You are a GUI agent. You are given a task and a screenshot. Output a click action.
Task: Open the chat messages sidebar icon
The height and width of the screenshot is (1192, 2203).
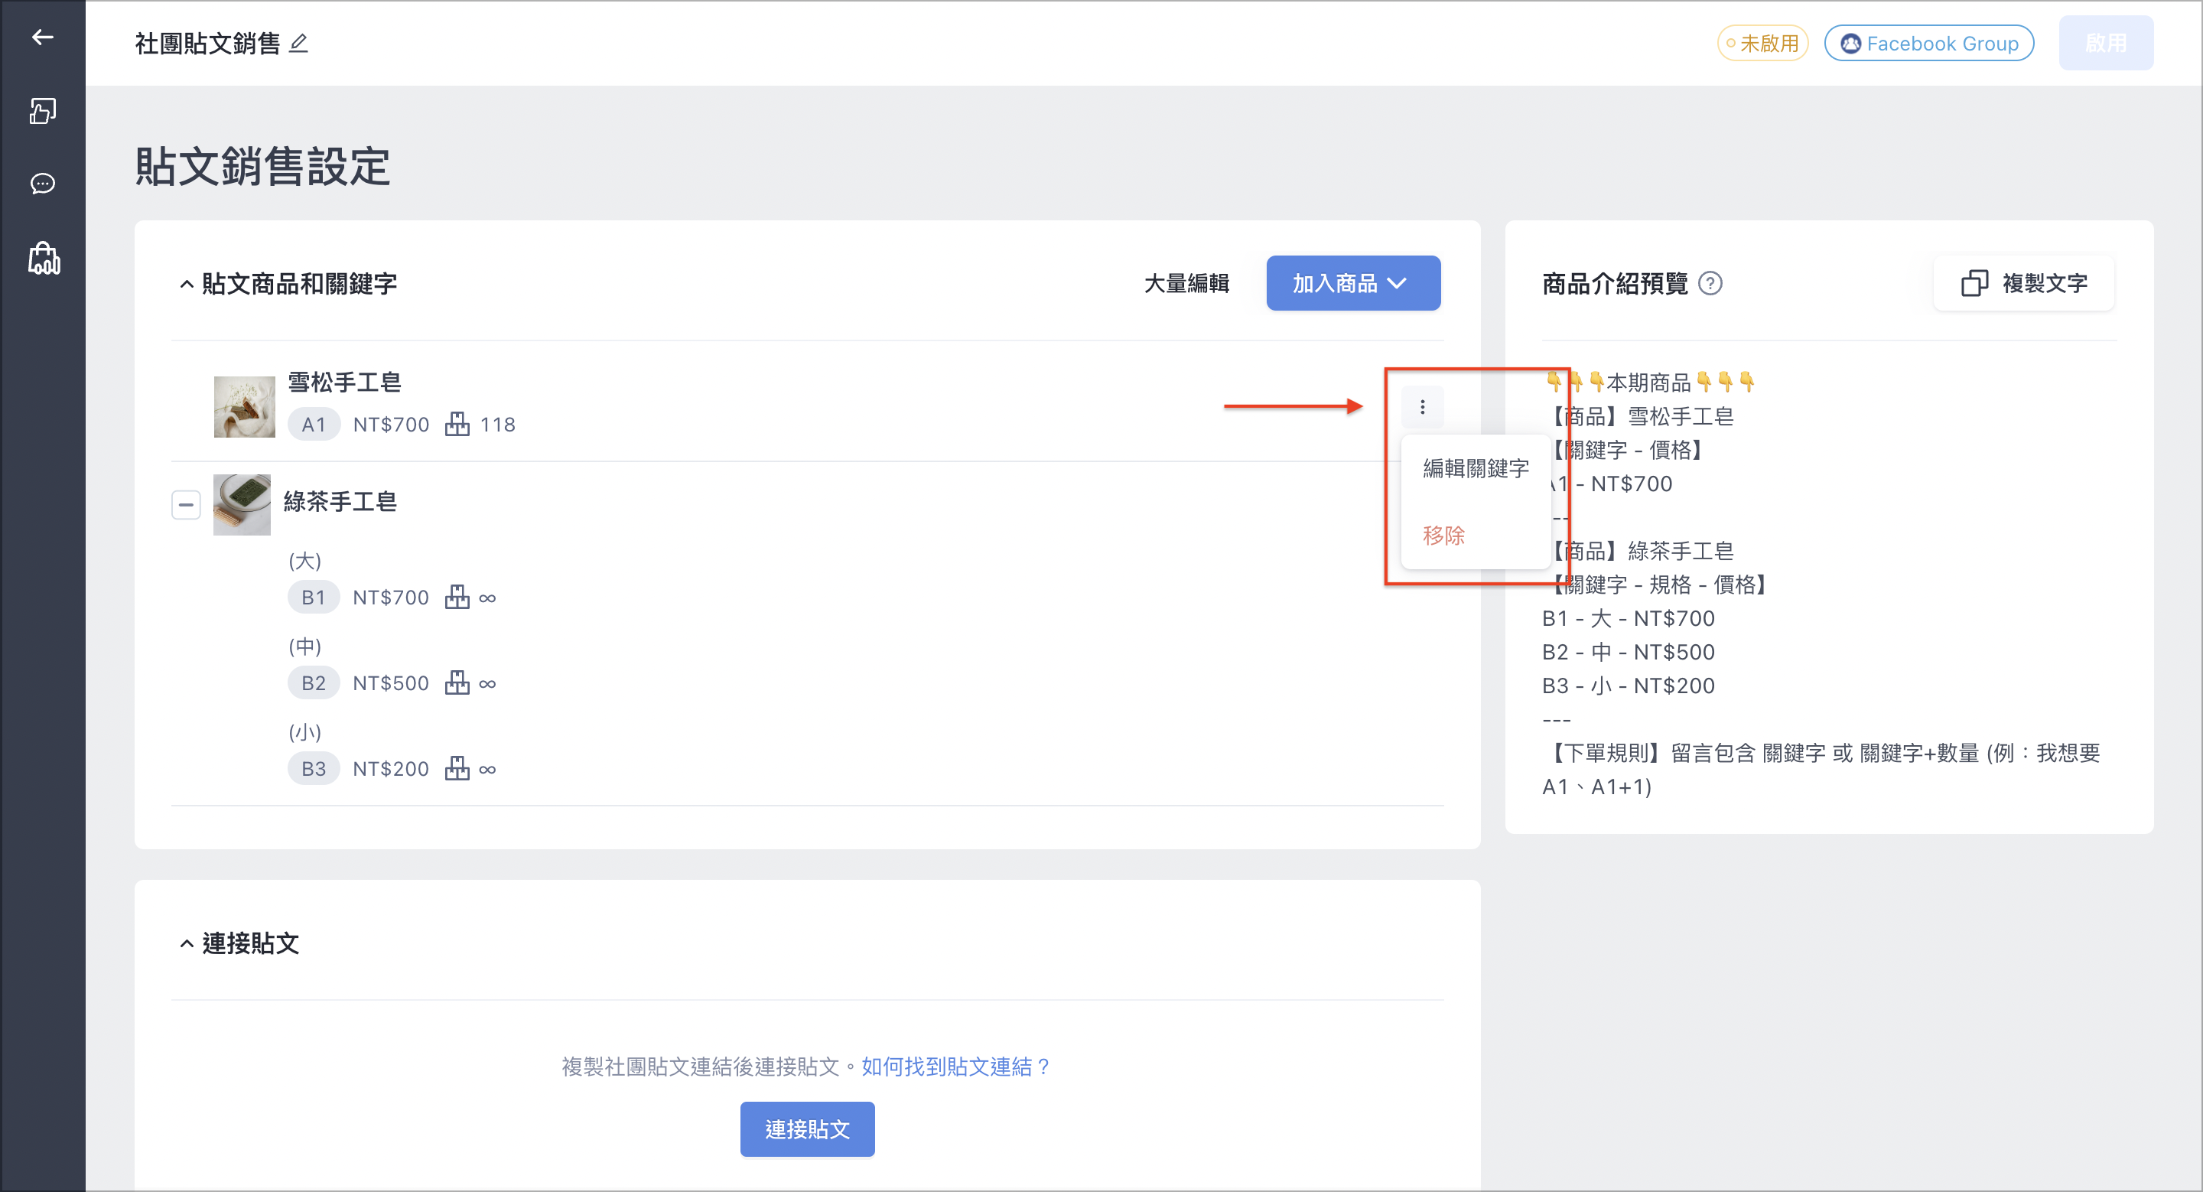coord(43,184)
